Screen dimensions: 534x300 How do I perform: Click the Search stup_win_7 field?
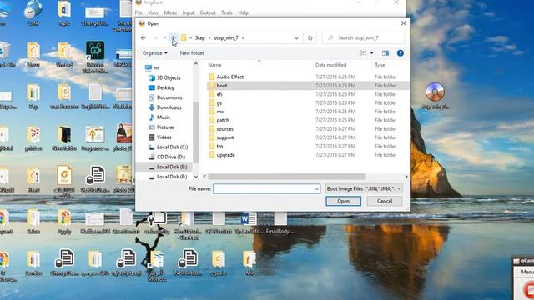tap(363, 38)
